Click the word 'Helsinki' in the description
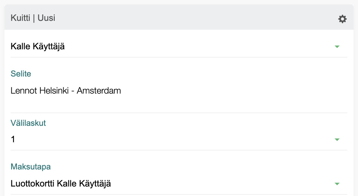Image resolution: width=358 pixels, height=196 pixels. (x=52, y=91)
